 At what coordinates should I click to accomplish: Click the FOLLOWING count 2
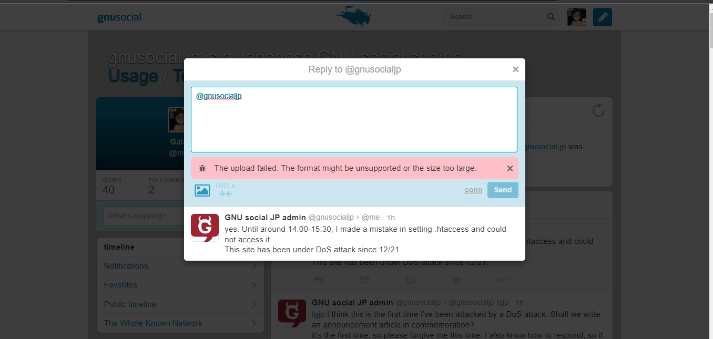pos(151,190)
